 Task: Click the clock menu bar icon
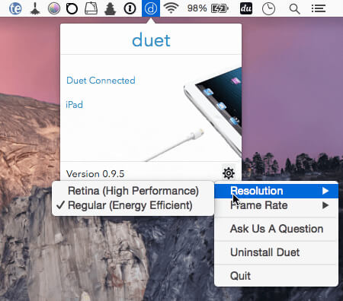click(268, 9)
